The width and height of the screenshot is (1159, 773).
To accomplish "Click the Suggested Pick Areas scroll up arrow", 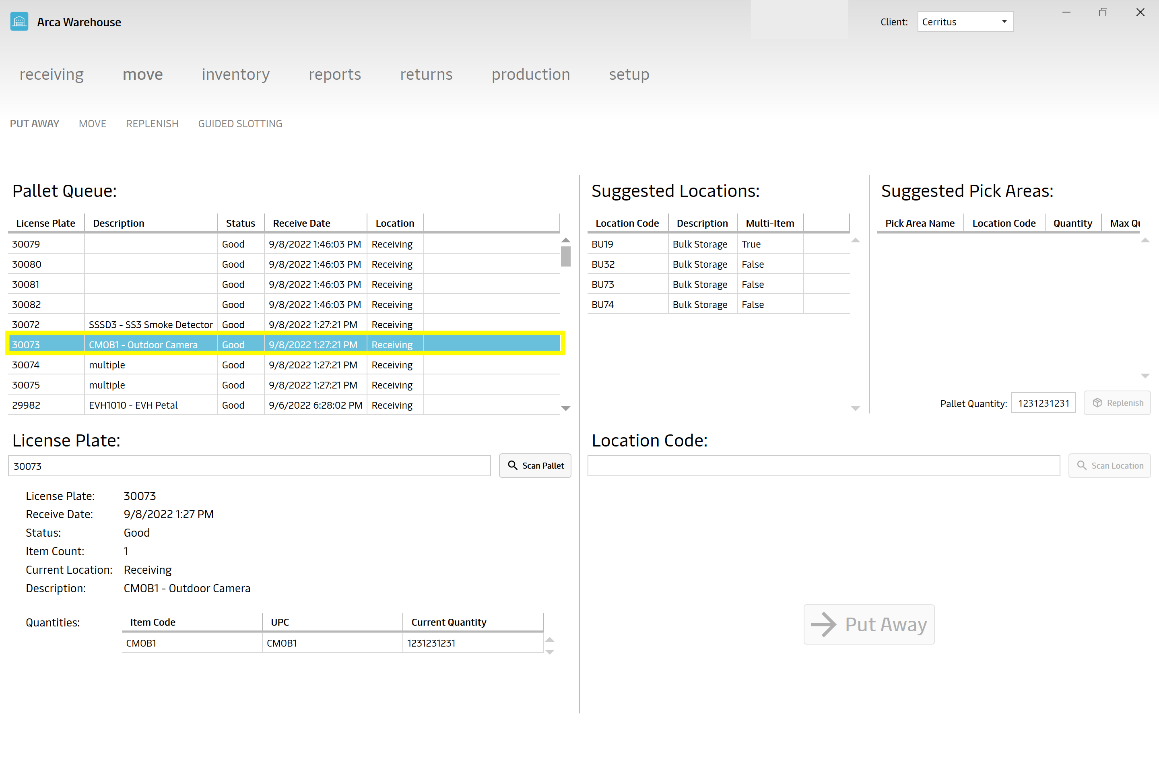I will (1145, 240).
